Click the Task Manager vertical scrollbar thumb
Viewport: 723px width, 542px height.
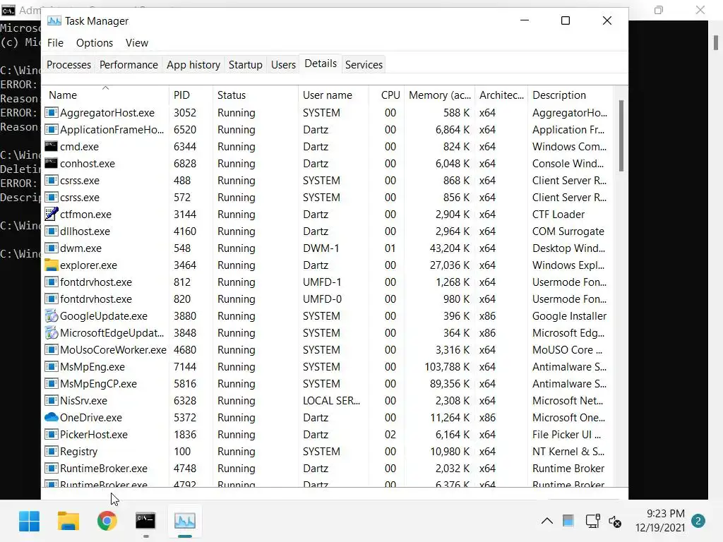[x=621, y=135]
